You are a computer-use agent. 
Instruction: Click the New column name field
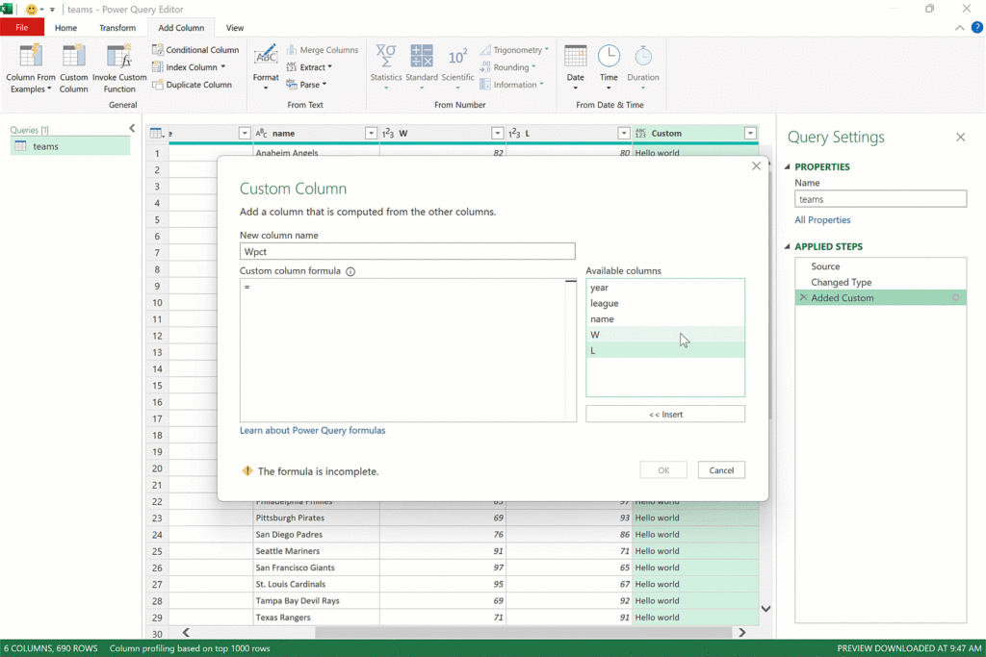(x=407, y=251)
